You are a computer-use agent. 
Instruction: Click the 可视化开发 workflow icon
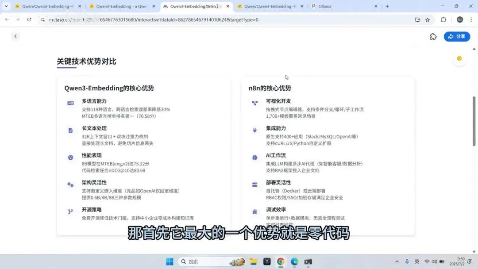click(254, 103)
